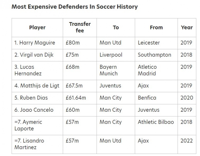Click the Aymeric Laporte player cell
Image resolution: width=200 pixels, height=156 pixels.
click(x=28, y=125)
